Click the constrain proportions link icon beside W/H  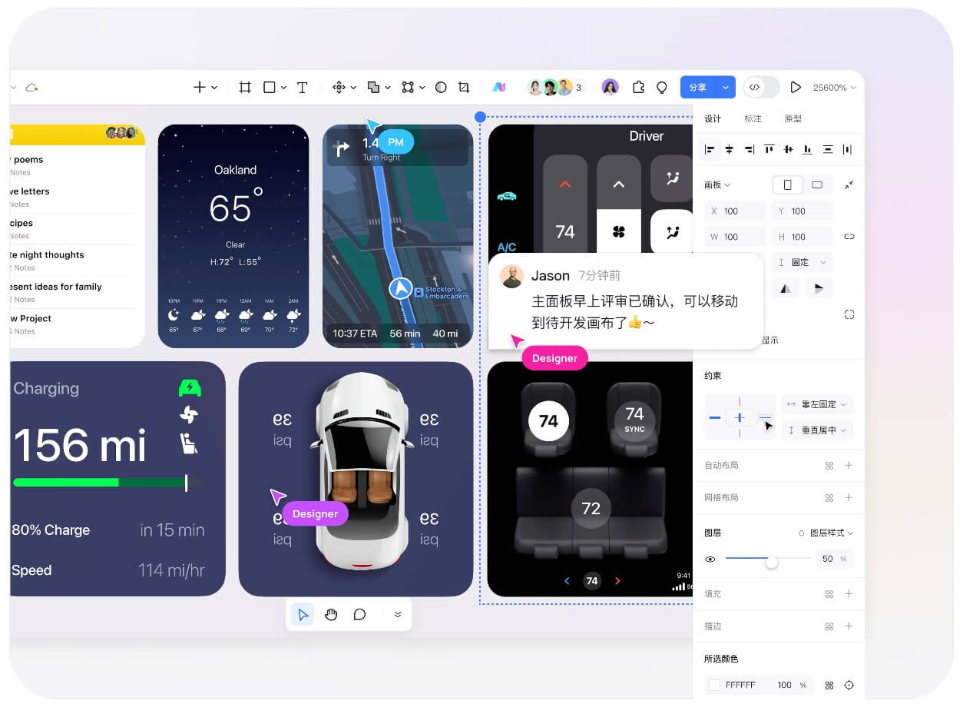pyautogui.click(x=850, y=237)
